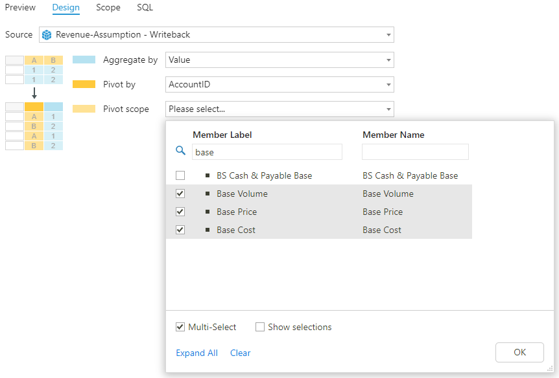Image resolution: width=559 pixels, height=378 pixels.
Task: Uncheck the Multi-Select checkbox
Action: [x=180, y=327]
